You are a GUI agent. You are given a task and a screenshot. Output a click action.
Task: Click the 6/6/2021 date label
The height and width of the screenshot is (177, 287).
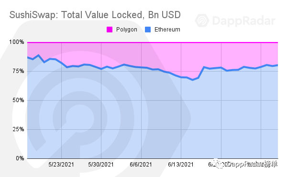pos(141,165)
